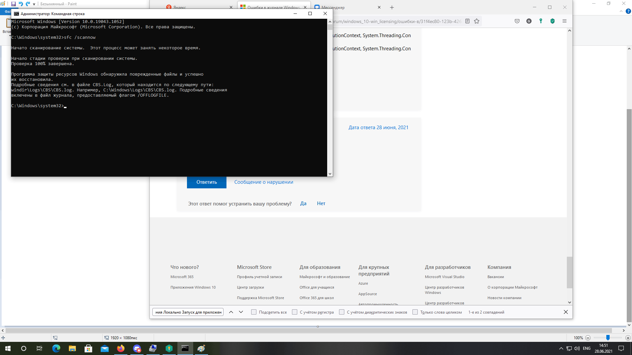Open Новости компании footer link

coord(504,298)
